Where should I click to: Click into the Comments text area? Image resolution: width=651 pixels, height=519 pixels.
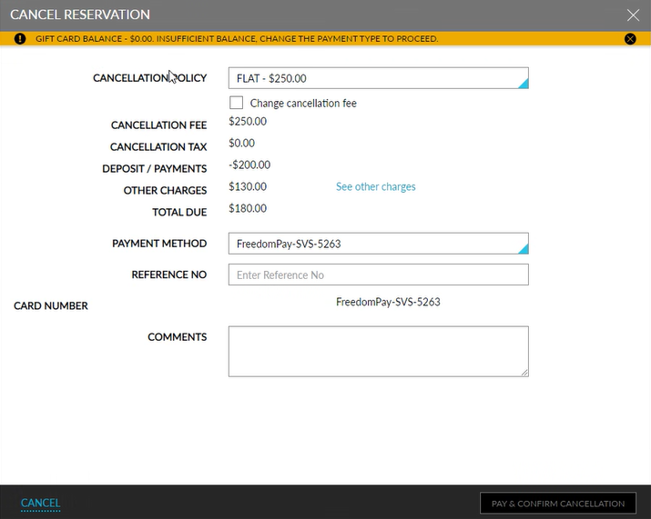[x=378, y=352]
